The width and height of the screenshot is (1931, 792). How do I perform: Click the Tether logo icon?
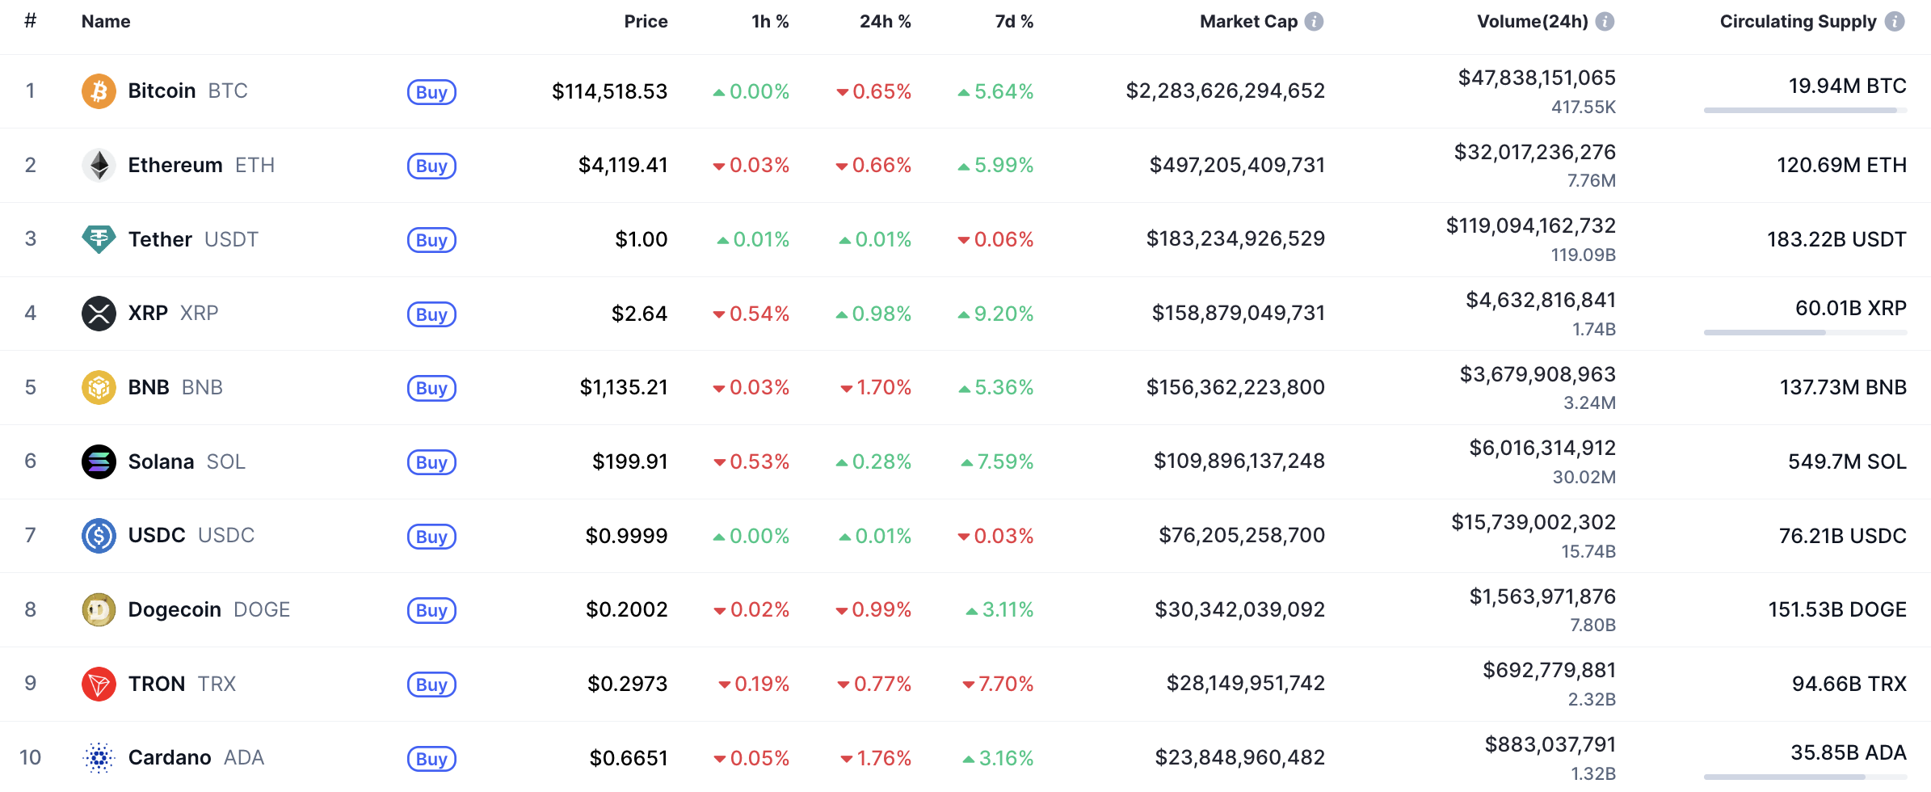point(99,239)
